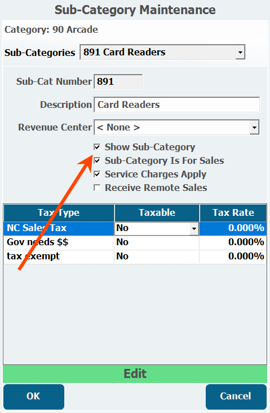Click the Taxable cell for Gov needs $$
The height and width of the screenshot is (413, 270).
point(157,242)
